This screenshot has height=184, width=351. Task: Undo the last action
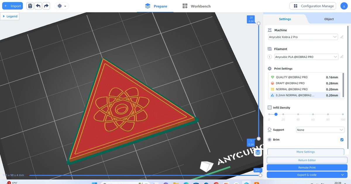[38, 6]
